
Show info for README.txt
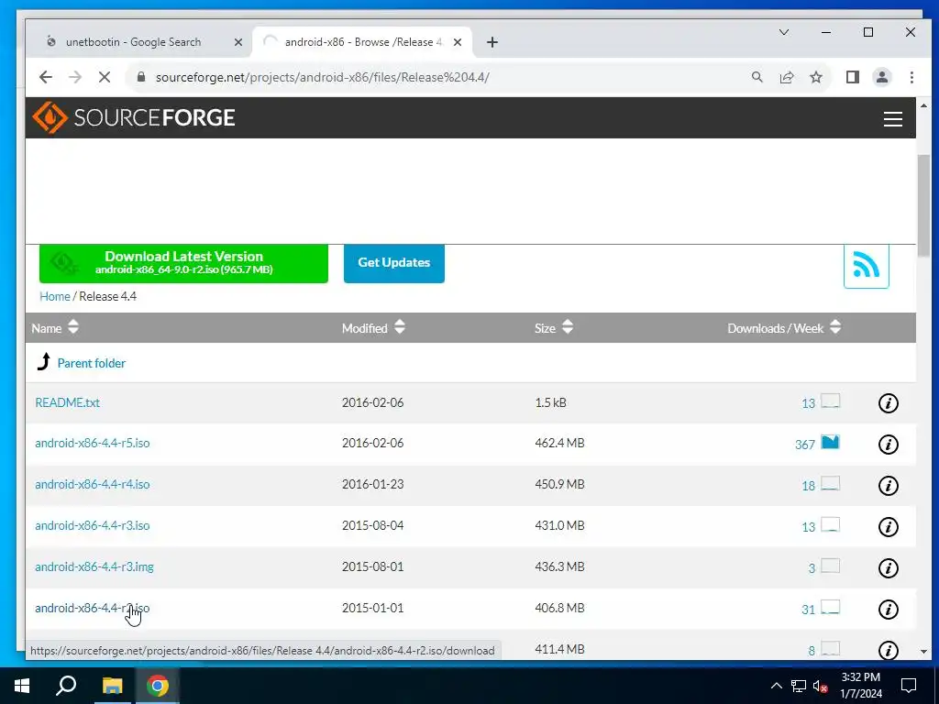click(888, 403)
